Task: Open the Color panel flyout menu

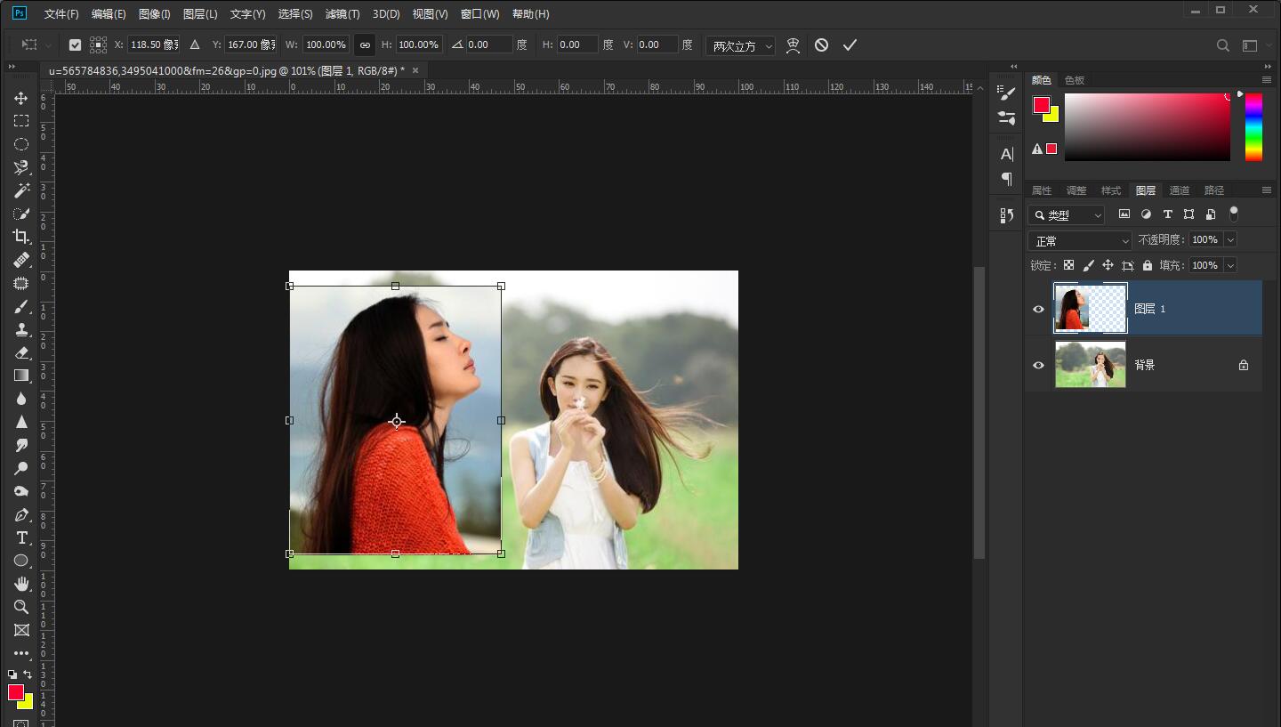Action: coord(1267,80)
